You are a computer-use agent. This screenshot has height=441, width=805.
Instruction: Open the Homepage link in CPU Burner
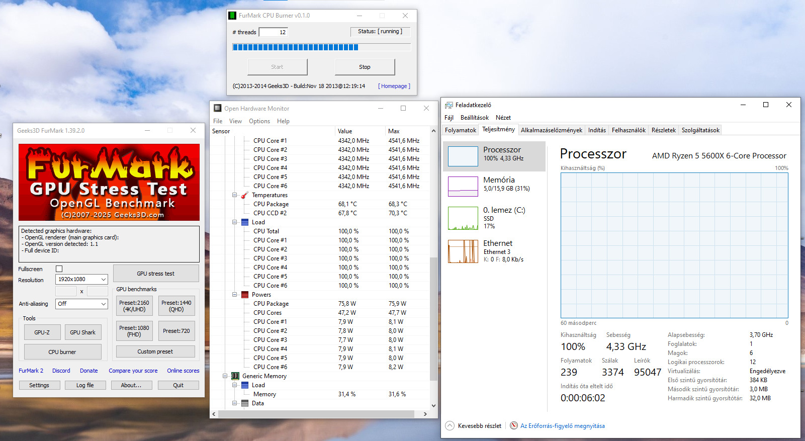[394, 86]
